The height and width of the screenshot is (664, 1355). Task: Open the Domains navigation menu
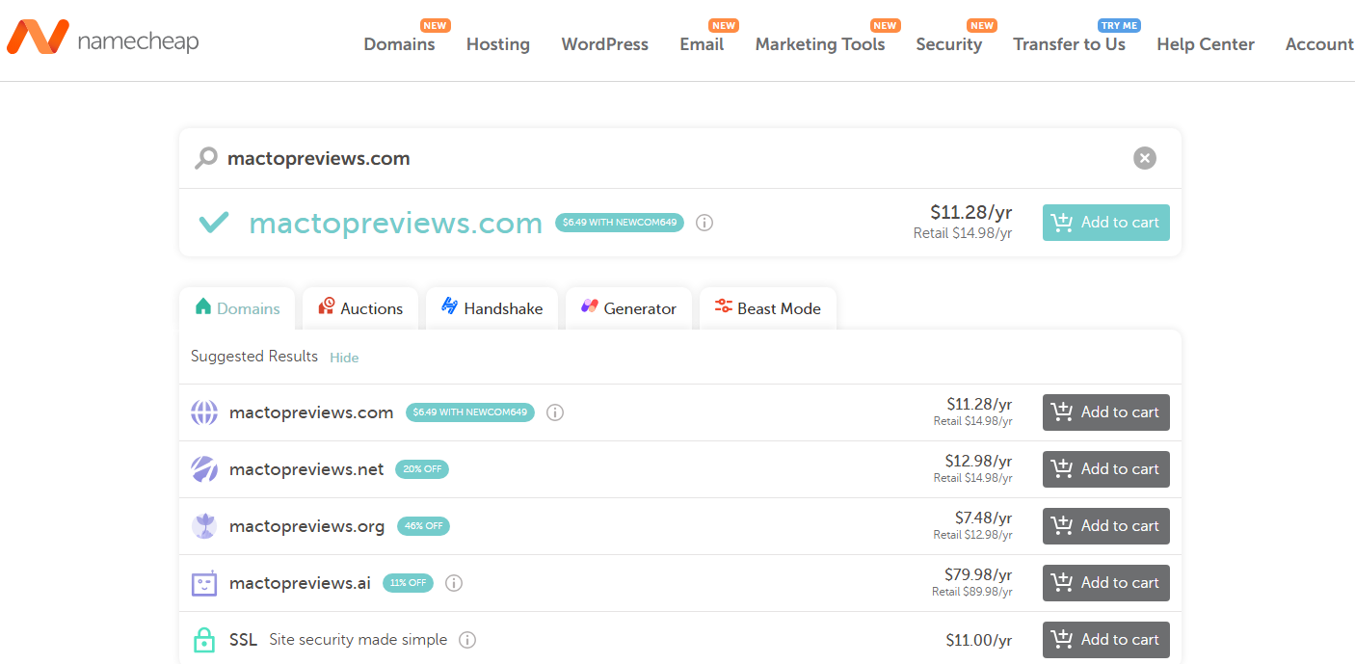(x=399, y=44)
